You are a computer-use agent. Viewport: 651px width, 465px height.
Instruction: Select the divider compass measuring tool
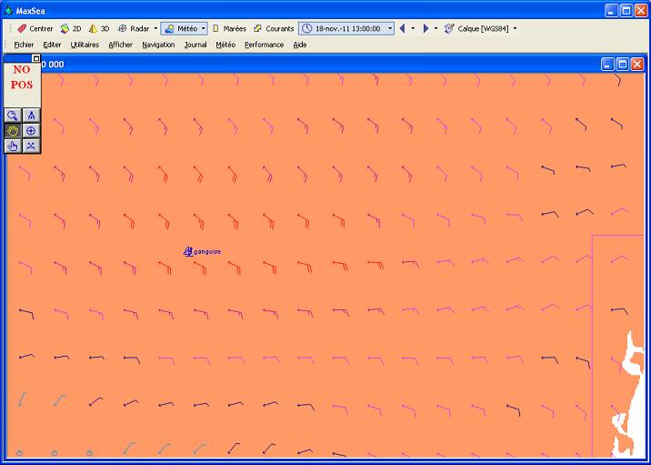tap(31, 116)
